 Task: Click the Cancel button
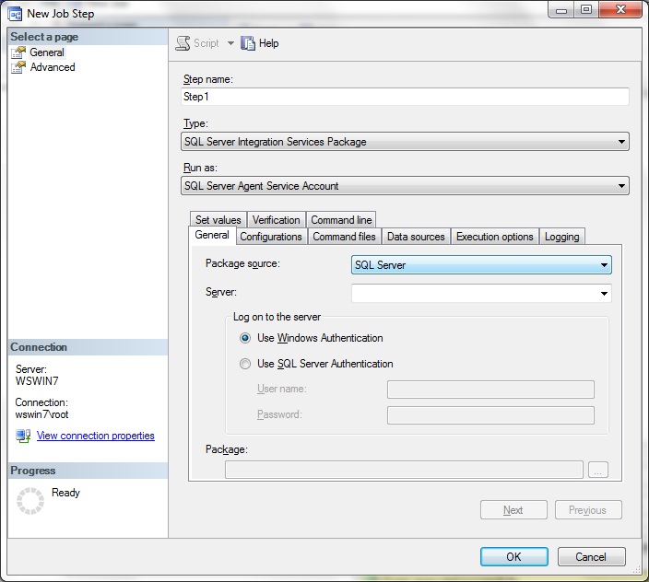coord(591,557)
